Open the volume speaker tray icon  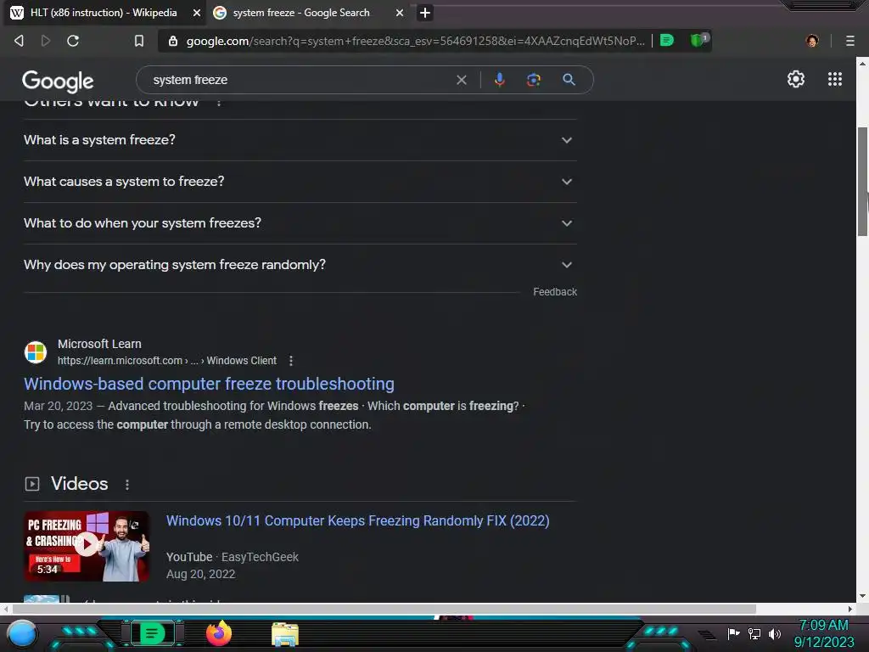click(774, 633)
